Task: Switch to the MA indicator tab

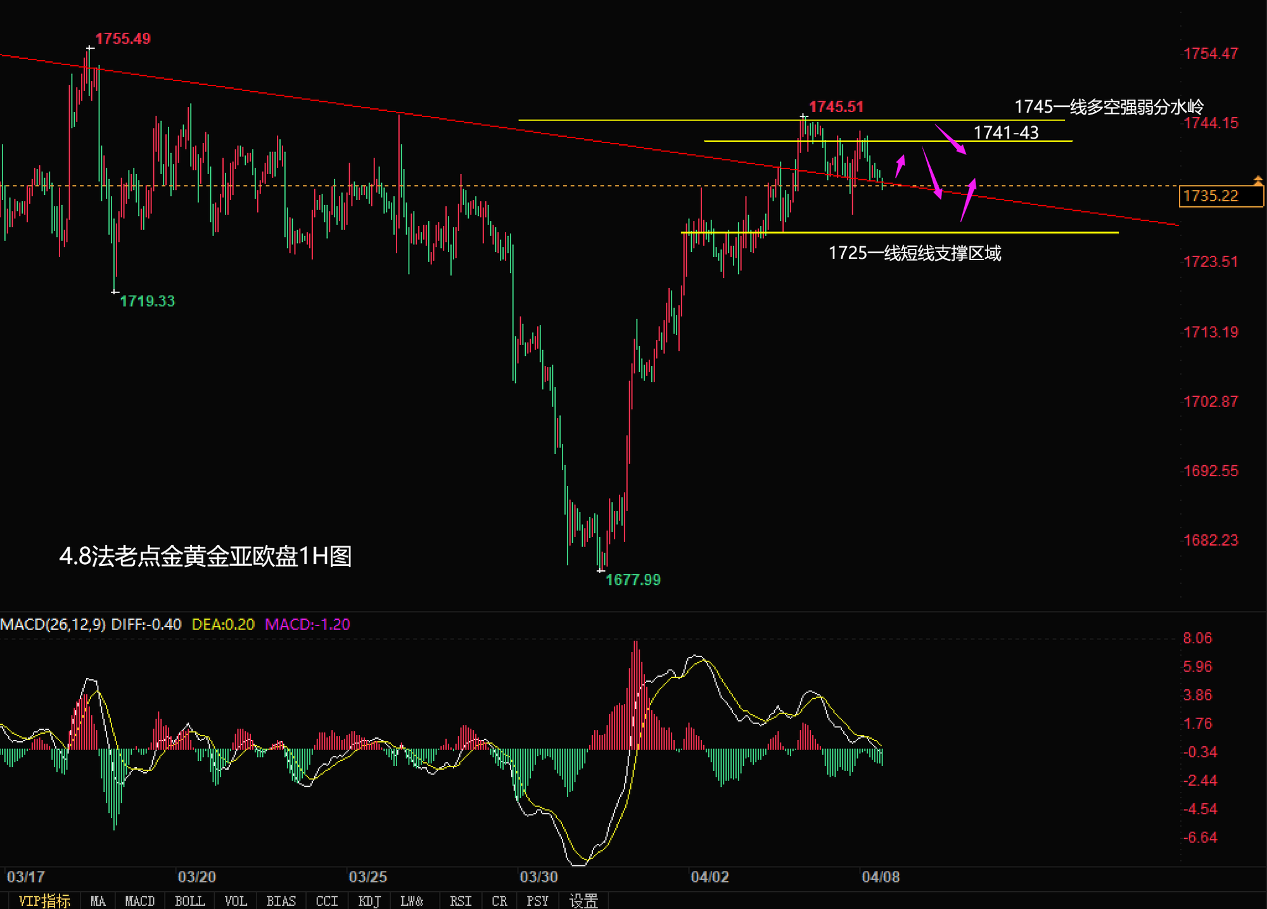Action: point(98,901)
